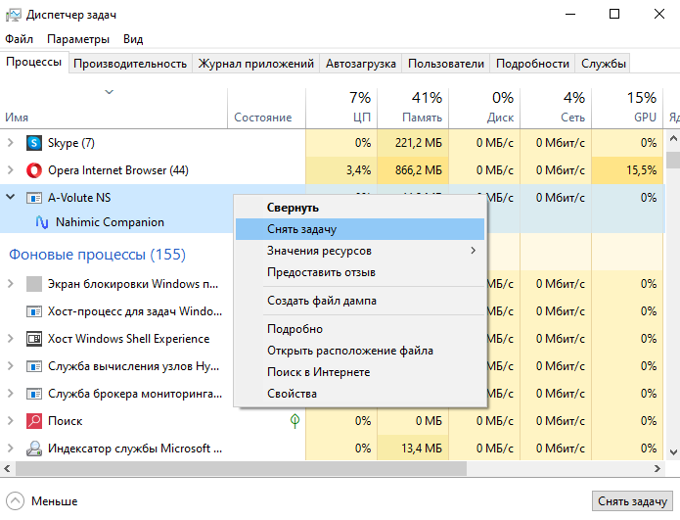Open the Вид menu
The image size is (680, 520).
click(133, 39)
